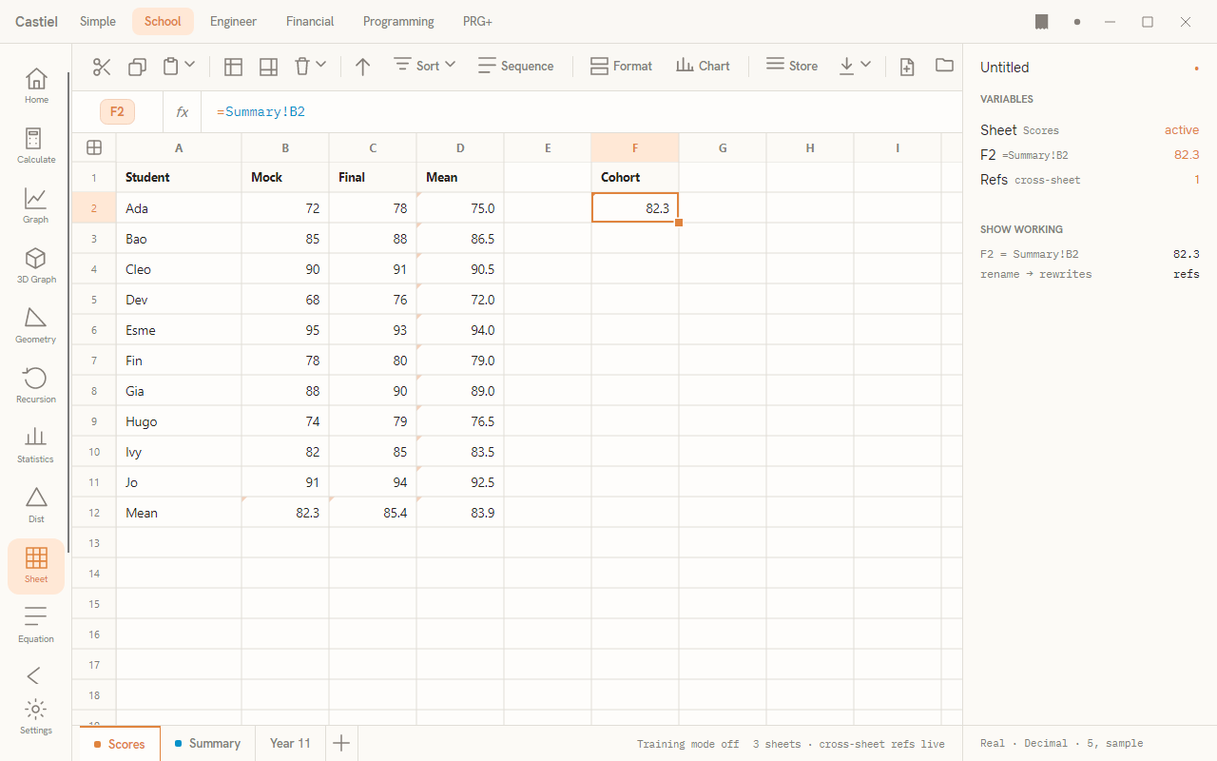Add a new sheet with plus icon

341,744
